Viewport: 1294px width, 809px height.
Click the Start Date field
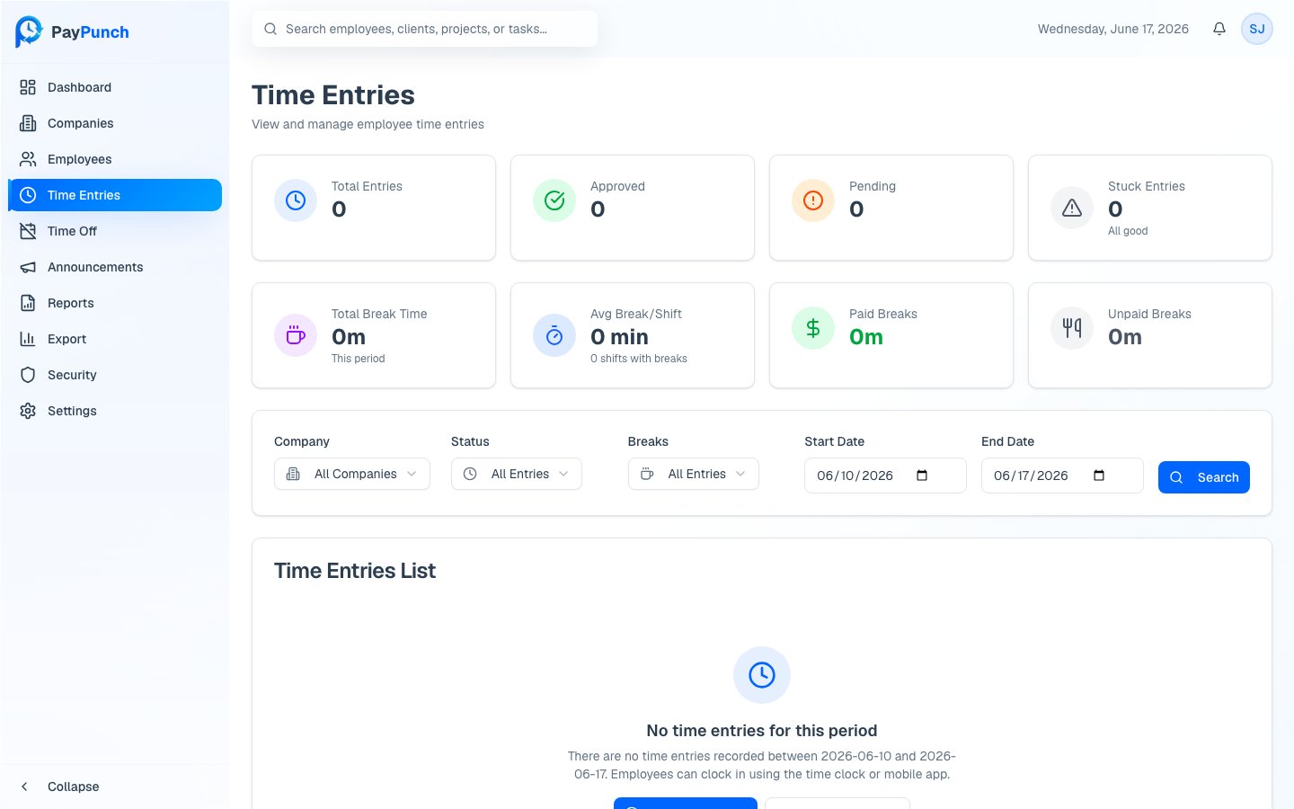(885, 476)
